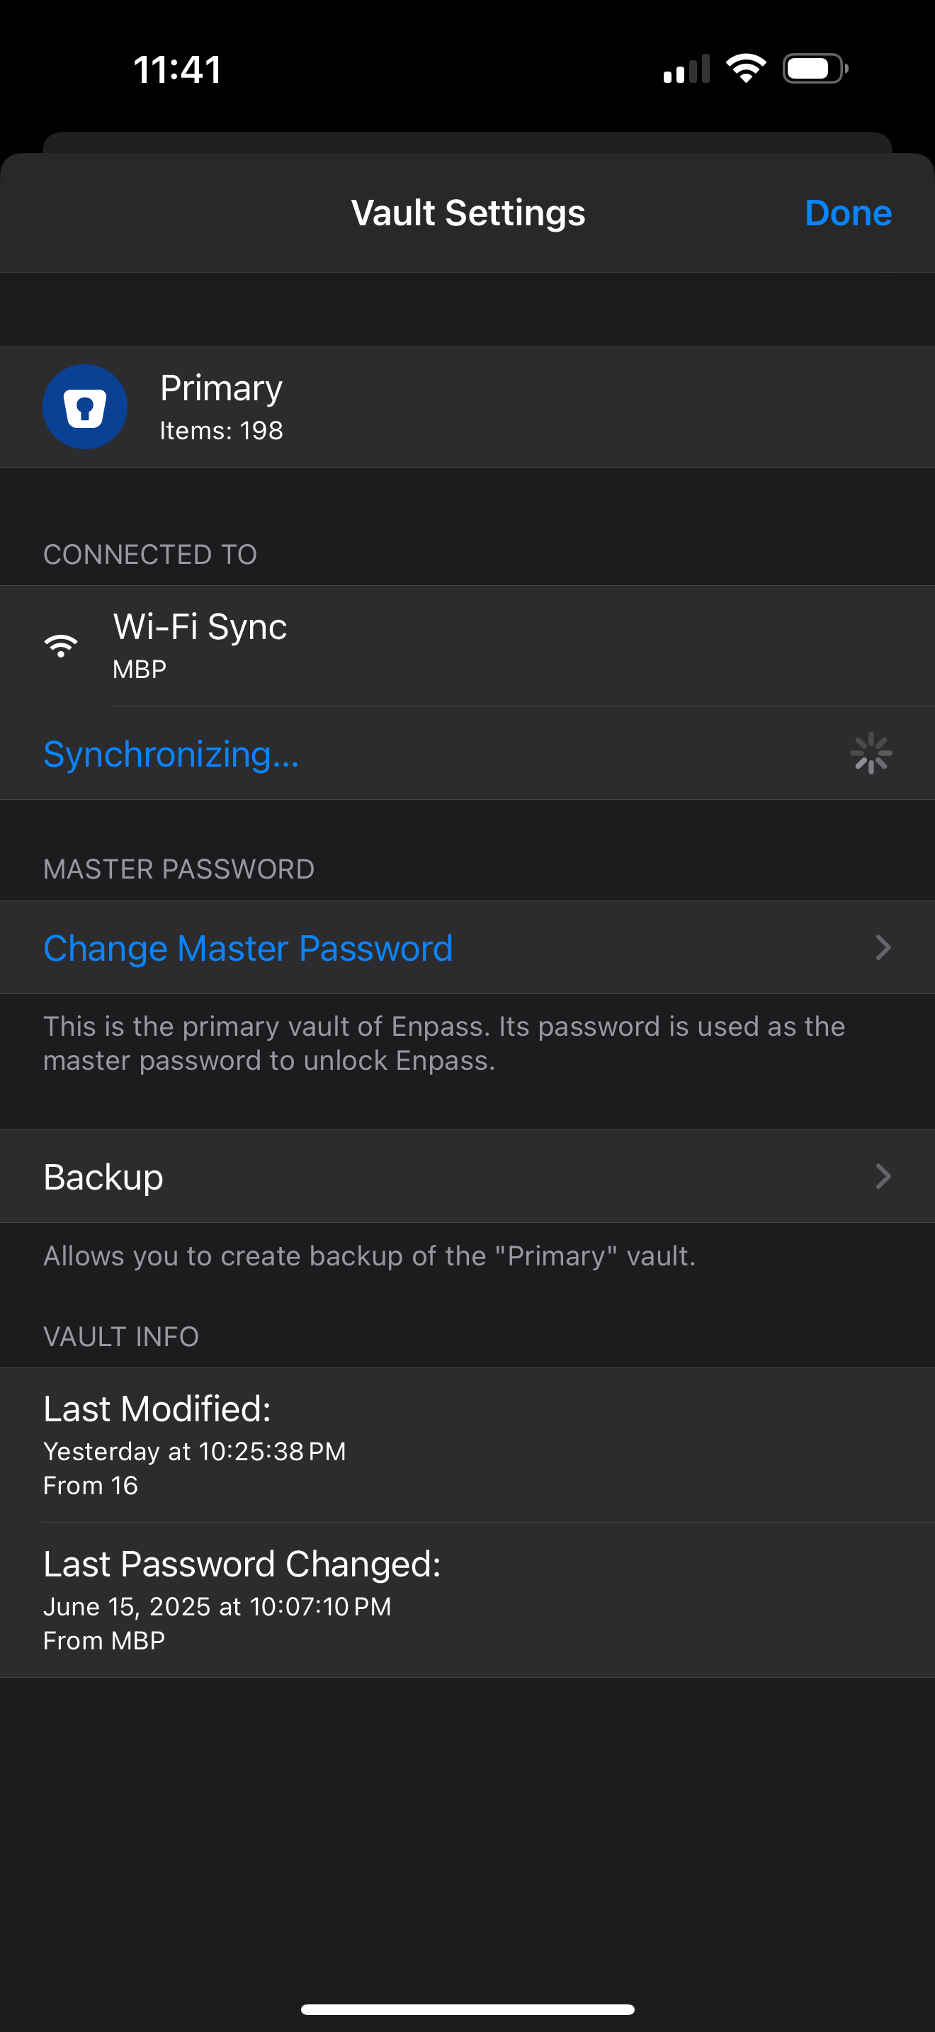The height and width of the screenshot is (2032, 935).
Task: Open Change Master Password
Action: point(247,947)
